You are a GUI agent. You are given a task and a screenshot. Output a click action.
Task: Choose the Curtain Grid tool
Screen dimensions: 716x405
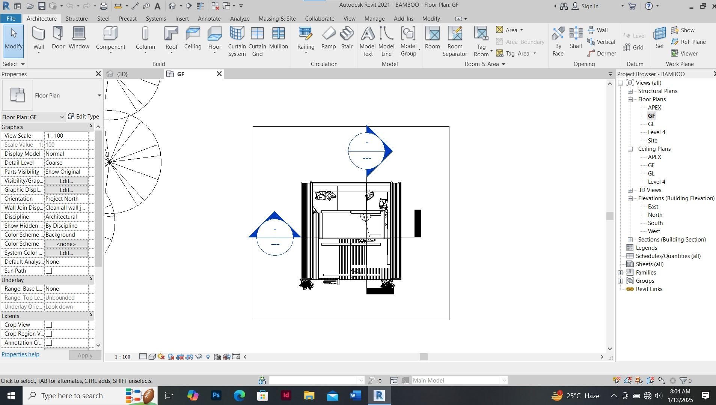[257, 42]
